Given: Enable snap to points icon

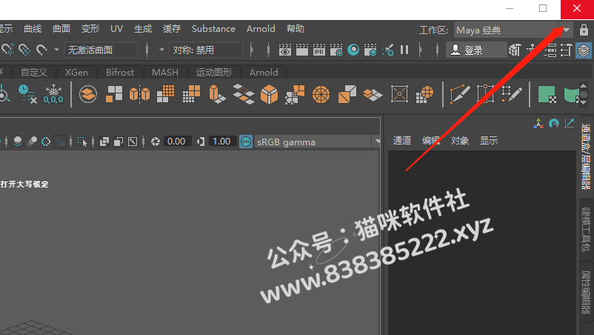Looking at the screenshot, I should pyautogui.click(x=7, y=50).
